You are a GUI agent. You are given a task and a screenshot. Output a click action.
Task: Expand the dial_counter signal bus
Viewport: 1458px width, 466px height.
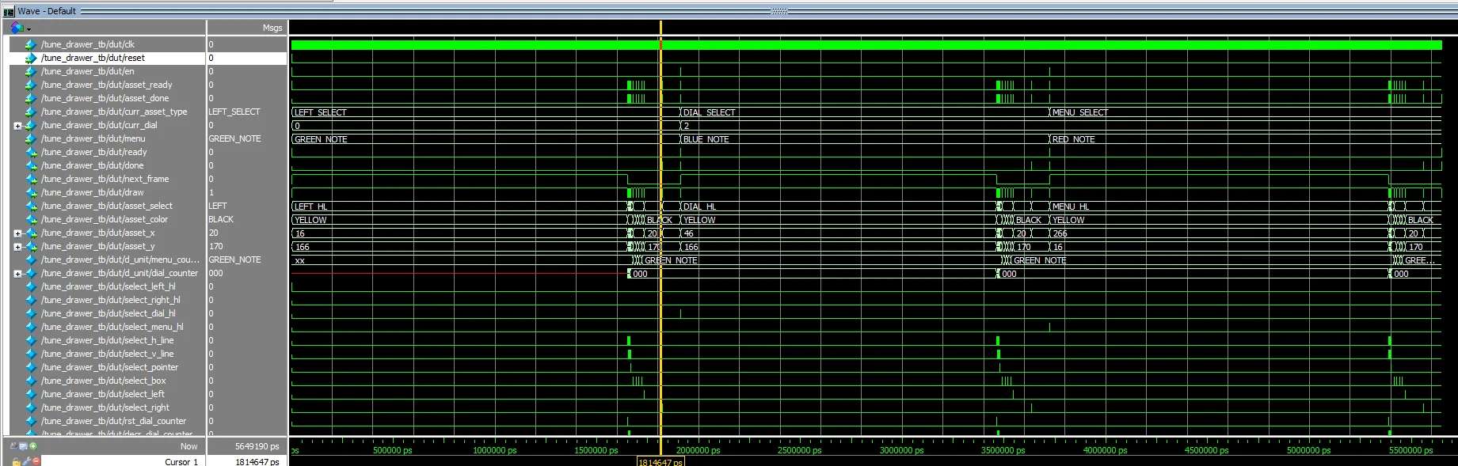pos(17,274)
